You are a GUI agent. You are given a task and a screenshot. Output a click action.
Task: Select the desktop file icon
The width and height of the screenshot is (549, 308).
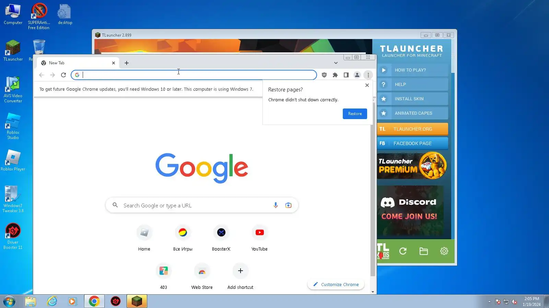[x=65, y=14]
